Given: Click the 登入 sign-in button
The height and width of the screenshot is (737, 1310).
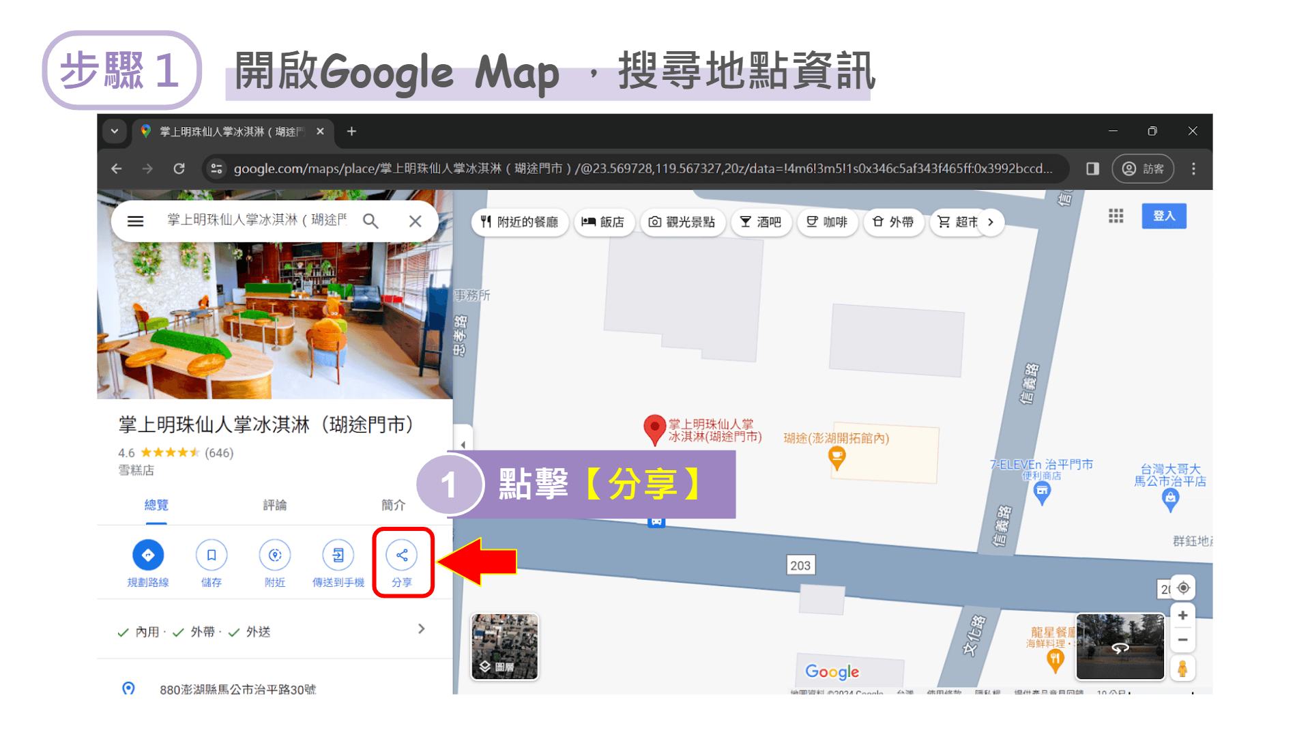Looking at the screenshot, I should 1164,216.
